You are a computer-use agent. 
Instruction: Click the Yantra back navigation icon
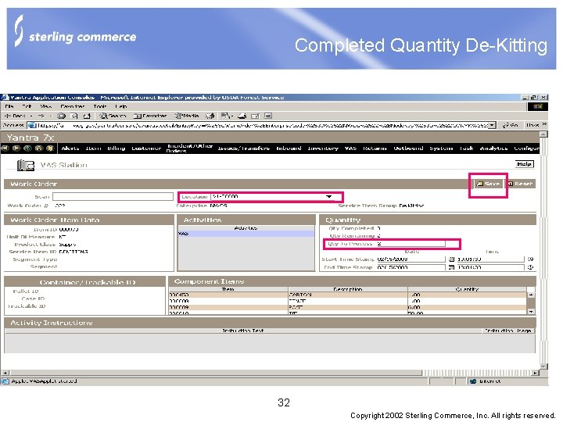(x=5, y=148)
